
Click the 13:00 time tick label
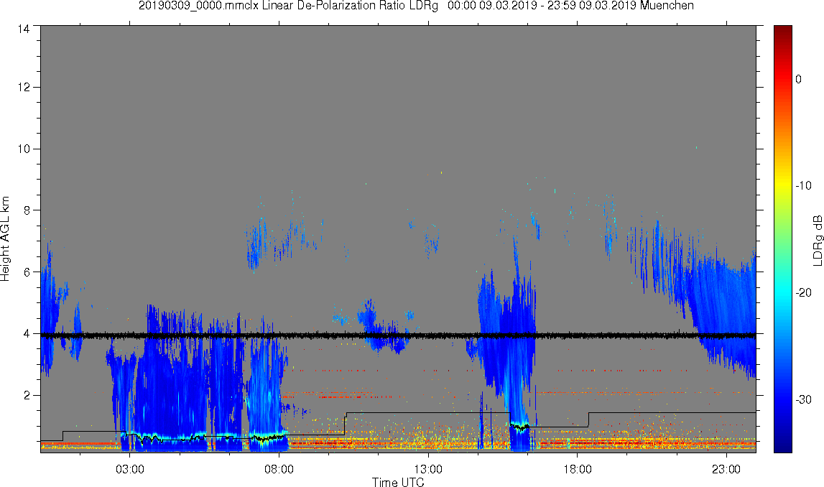[x=427, y=469]
